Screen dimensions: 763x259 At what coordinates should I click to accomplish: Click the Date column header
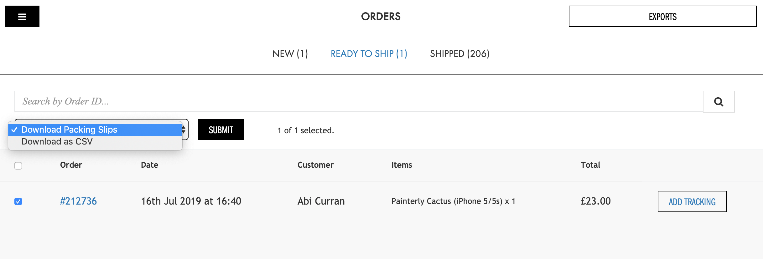pos(149,165)
